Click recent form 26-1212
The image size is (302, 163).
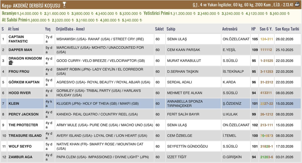[267, 114]
